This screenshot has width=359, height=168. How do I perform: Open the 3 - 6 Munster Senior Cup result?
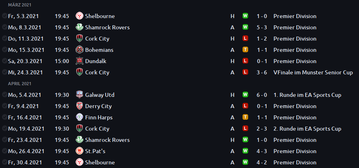262,72
